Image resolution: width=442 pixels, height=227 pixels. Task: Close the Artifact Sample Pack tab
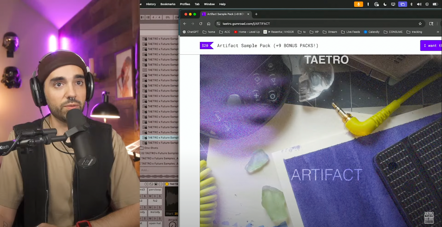coord(248,14)
